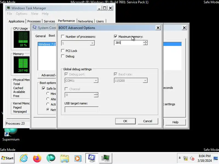Screen dimensions: 219x164
Task: Open the Start menu
Action: coord(7,158)
